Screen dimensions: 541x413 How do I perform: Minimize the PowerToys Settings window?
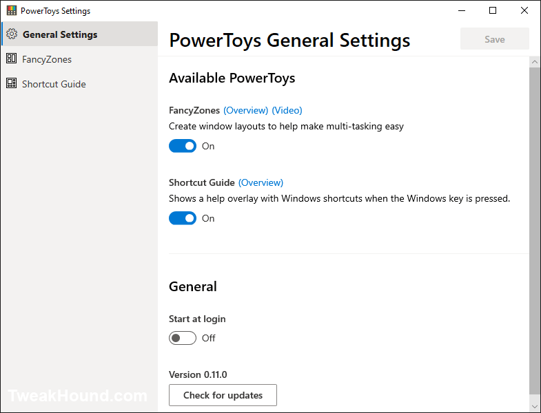462,11
